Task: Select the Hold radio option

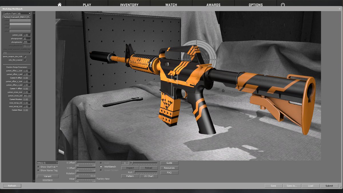Action: [x=101, y=163]
